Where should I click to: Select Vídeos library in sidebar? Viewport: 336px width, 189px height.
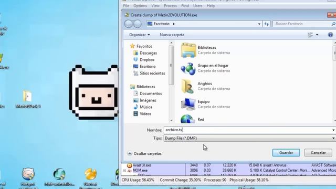142,114
